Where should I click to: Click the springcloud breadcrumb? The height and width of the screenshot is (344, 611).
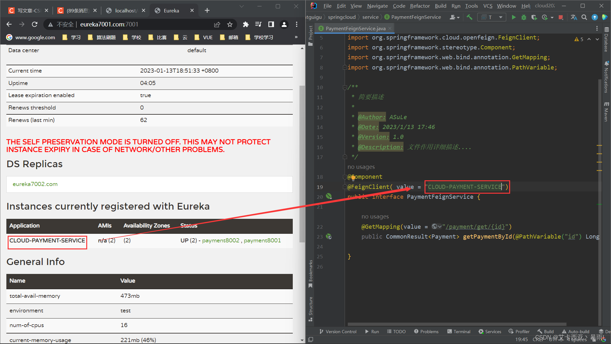(x=341, y=17)
